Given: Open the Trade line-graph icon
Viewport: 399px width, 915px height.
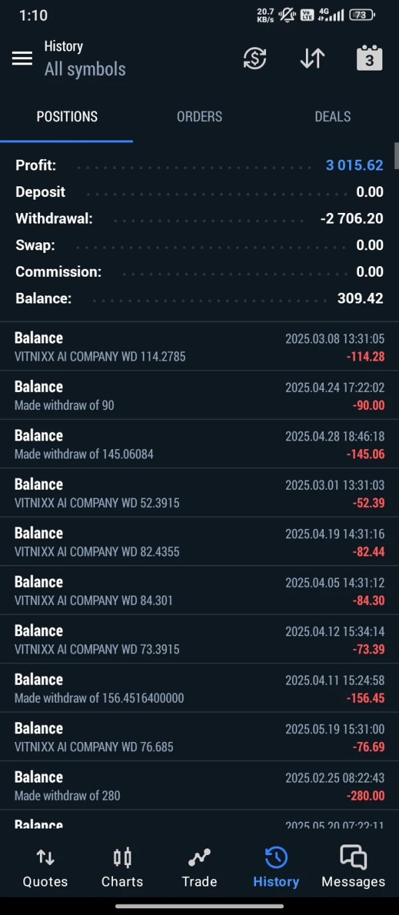Looking at the screenshot, I should [199, 868].
